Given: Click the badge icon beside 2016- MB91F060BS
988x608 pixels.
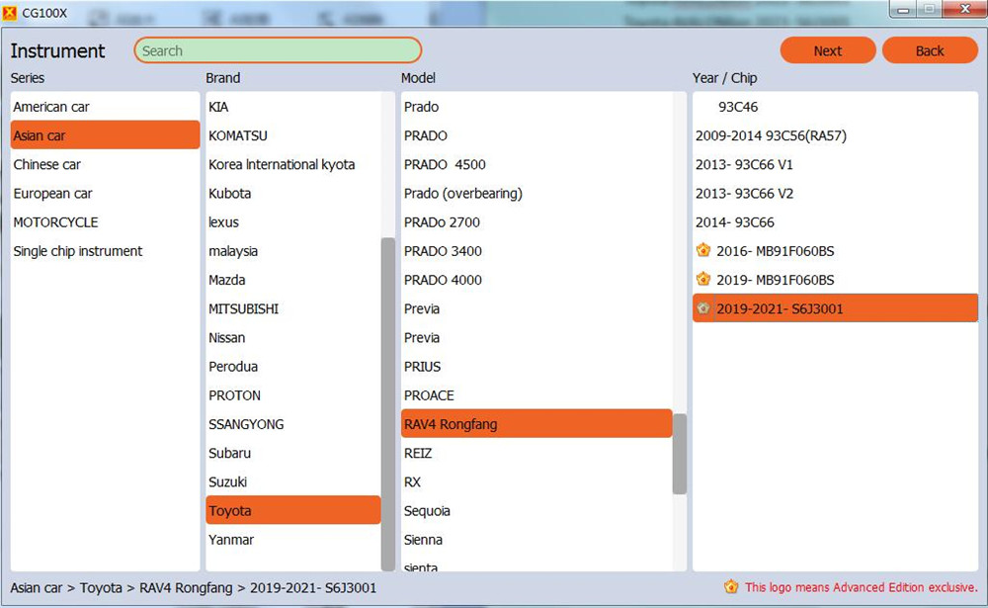Looking at the screenshot, I should [x=703, y=250].
